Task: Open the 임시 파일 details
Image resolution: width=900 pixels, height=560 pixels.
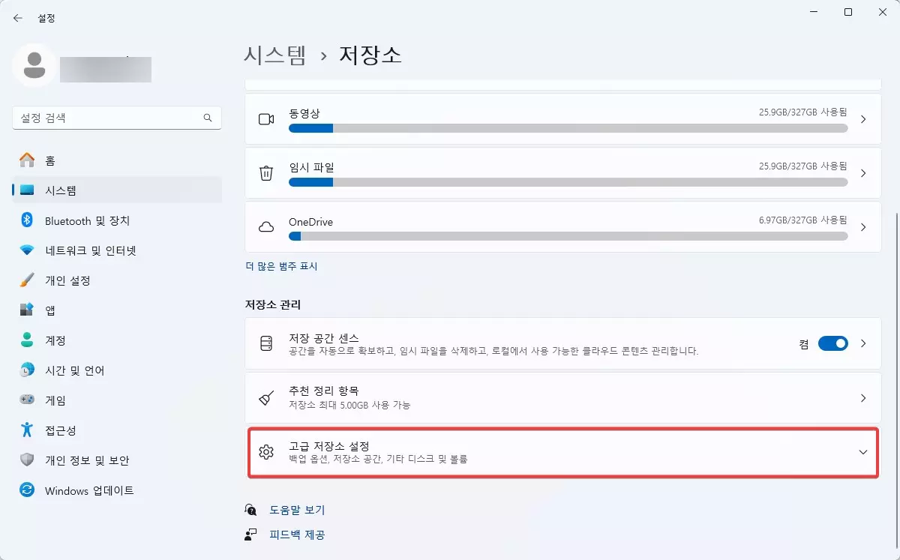Action: point(562,172)
